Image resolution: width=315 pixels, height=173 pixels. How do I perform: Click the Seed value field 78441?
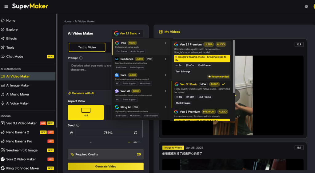(x=108, y=133)
